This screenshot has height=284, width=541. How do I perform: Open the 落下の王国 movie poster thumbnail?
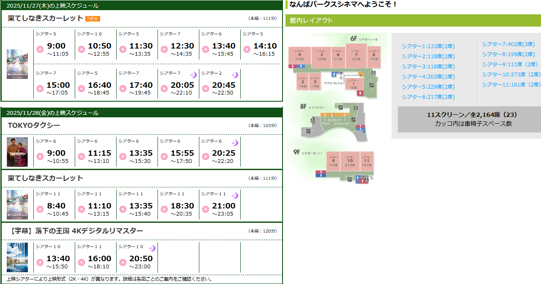[17, 257]
